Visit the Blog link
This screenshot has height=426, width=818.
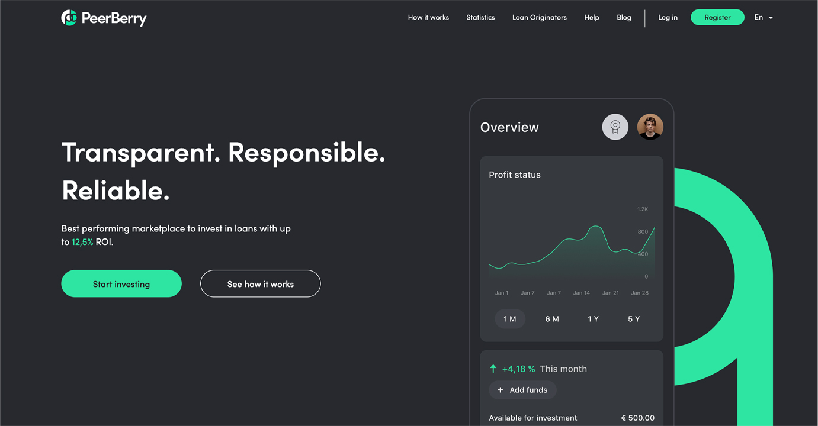point(624,18)
